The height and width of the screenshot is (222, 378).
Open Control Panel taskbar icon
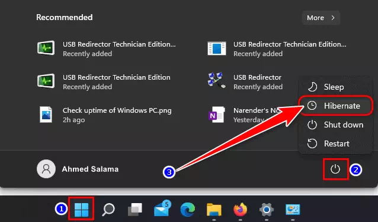point(293,209)
